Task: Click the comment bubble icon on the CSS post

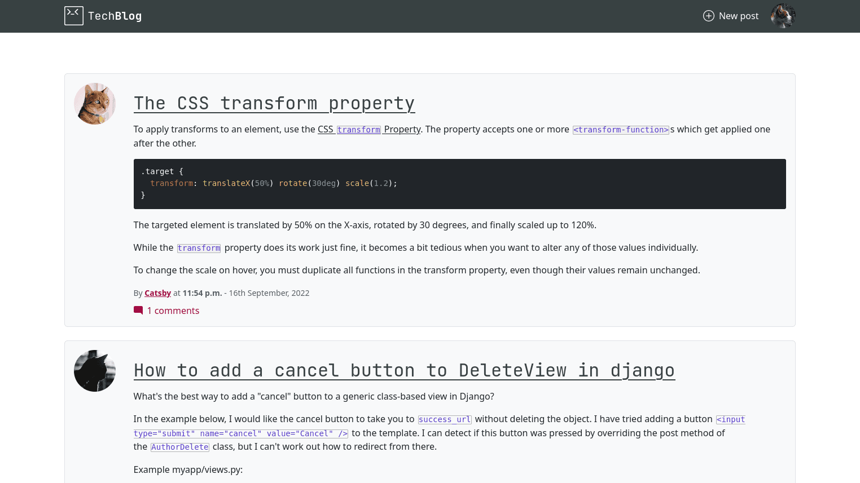Action: [x=138, y=310]
